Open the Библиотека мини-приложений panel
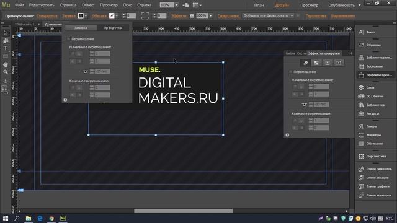Screen dimensions: 397x223 coord(376,58)
